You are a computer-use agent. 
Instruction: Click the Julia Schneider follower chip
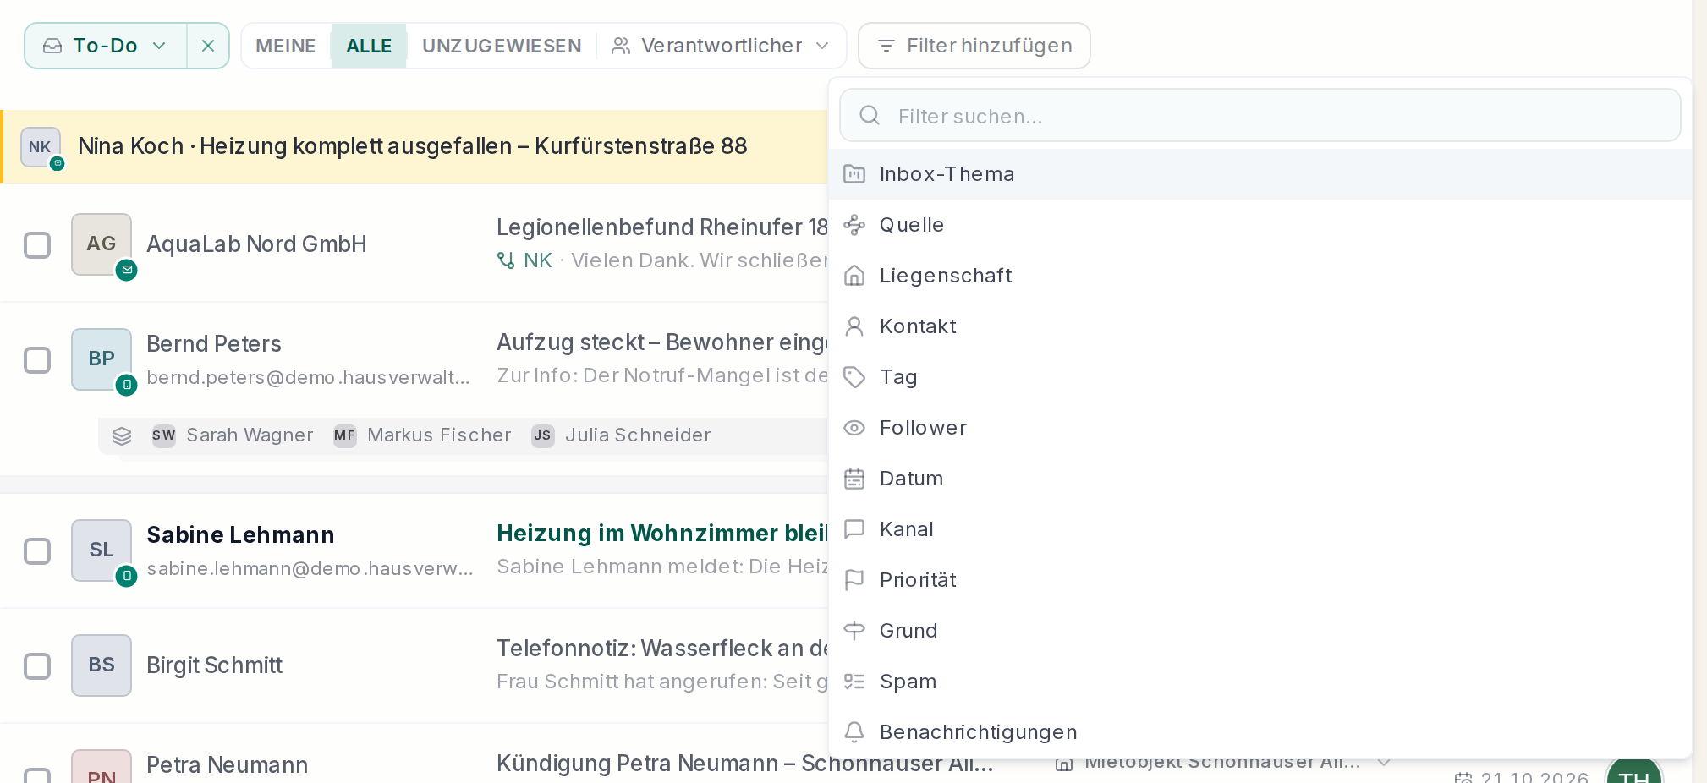tap(621, 435)
